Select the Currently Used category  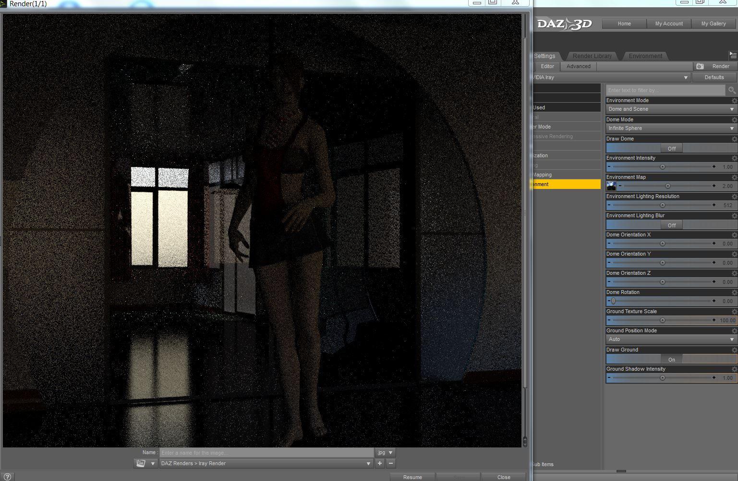(567, 107)
